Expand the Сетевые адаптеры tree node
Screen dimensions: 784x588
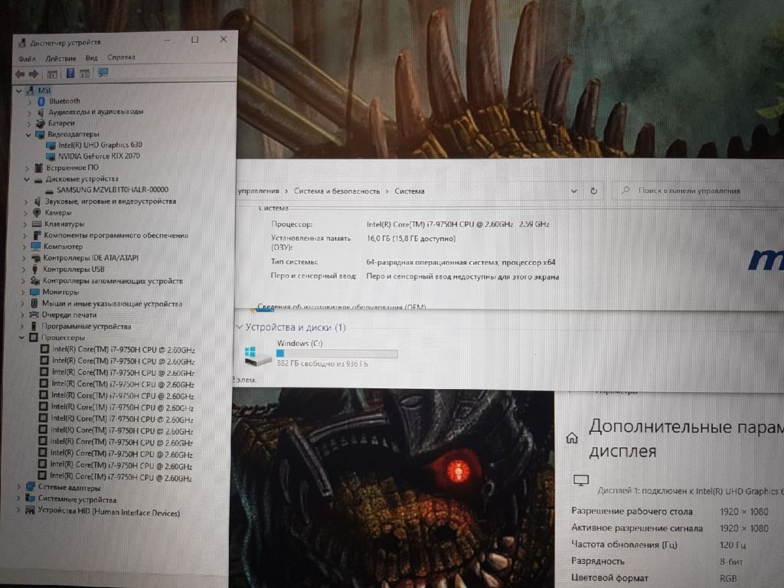coord(20,488)
